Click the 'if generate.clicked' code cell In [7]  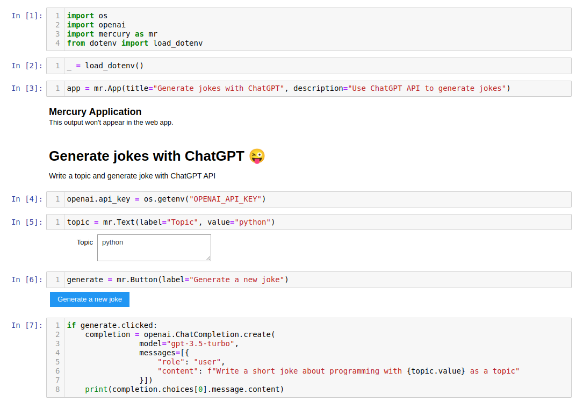(x=308, y=357)
